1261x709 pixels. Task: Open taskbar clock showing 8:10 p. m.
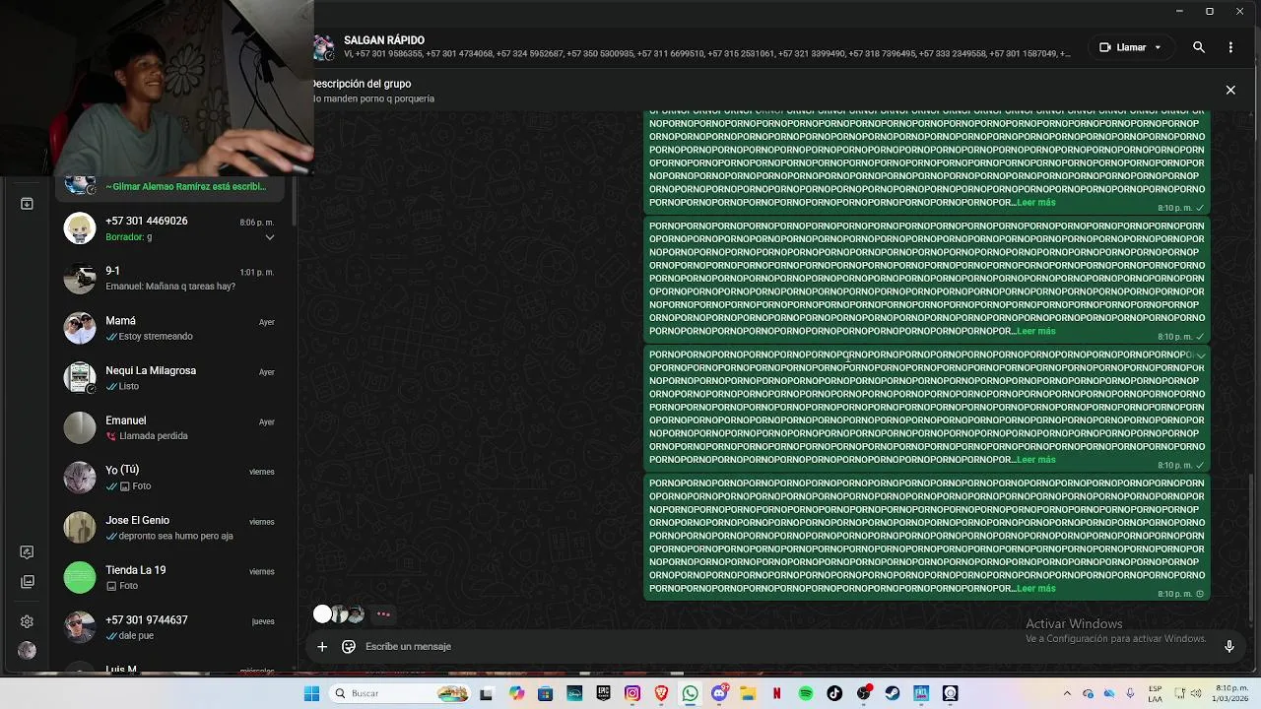pyautogui.click(x=1231, y=693)
